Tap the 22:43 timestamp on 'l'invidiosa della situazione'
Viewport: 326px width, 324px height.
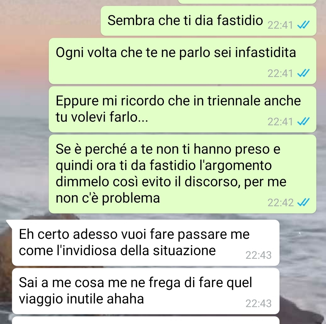coord(258,255)
